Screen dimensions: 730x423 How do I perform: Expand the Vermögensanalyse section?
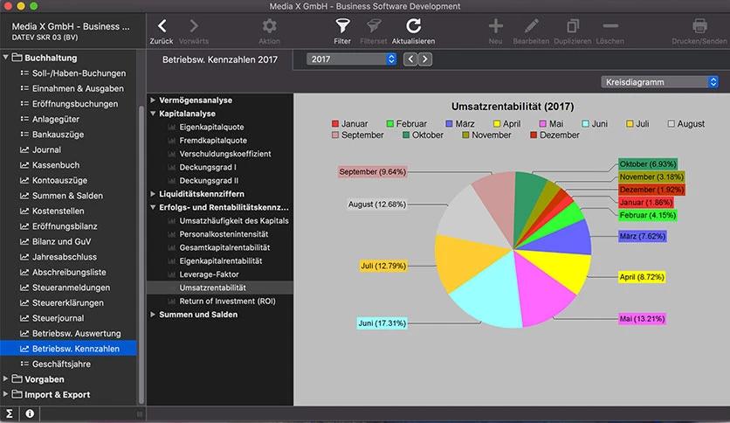pyautogui.click(x=153, y=101)
